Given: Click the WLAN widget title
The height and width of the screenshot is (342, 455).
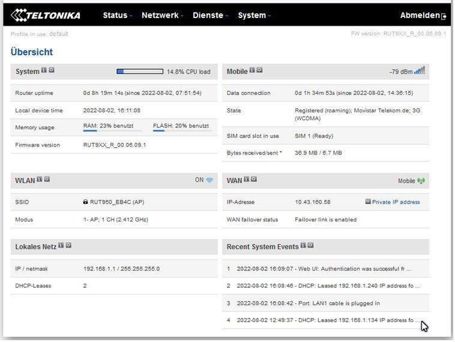Looking at the screenshot, I should click(25, 181).
